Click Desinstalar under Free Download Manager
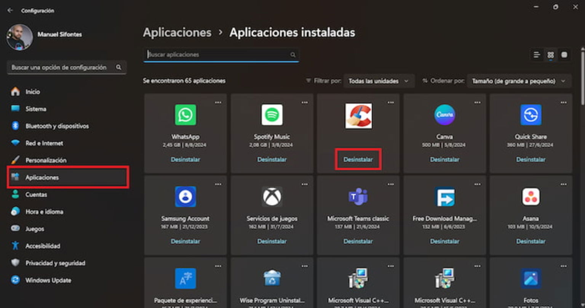The height and width of the screenshot is (308, 585). click(444, 241)
